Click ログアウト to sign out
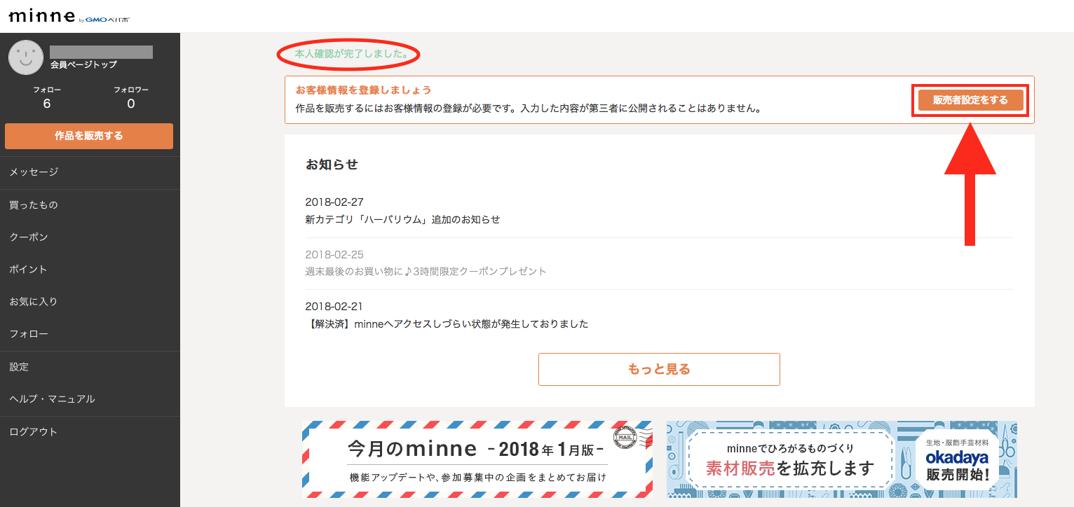The height and width of the screenshot is (507, 1074). (x=34, y=432)
